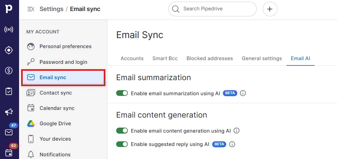Switch to the Accounts tab
Viewport: 337px width, 159px height.
point(132,58)
